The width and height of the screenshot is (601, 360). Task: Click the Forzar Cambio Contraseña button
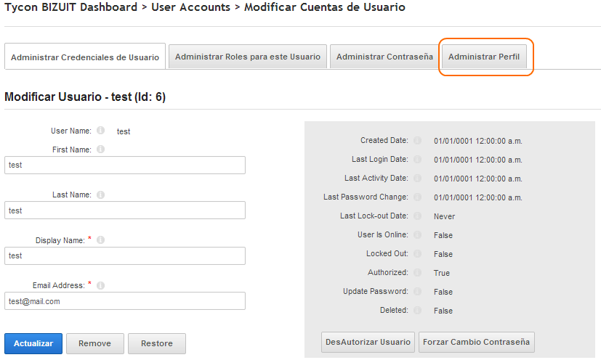pyautogui.click(x=477, y=342)
